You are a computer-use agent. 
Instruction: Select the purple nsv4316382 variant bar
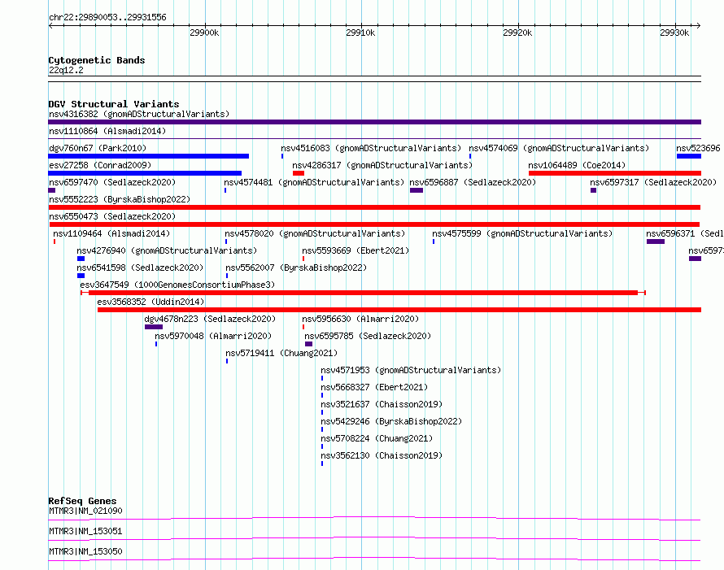coord(374,122)
